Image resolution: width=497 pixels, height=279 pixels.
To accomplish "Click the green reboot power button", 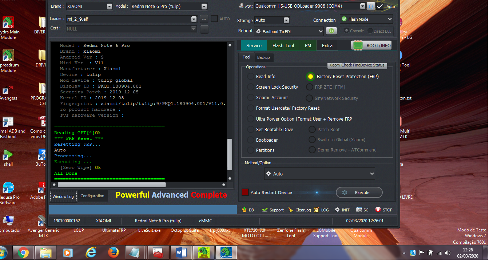I will click(331, 31).
